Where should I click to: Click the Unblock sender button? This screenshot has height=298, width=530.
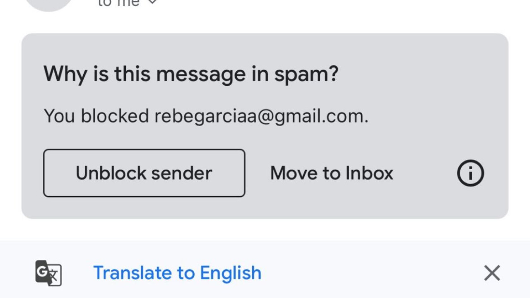144,173
